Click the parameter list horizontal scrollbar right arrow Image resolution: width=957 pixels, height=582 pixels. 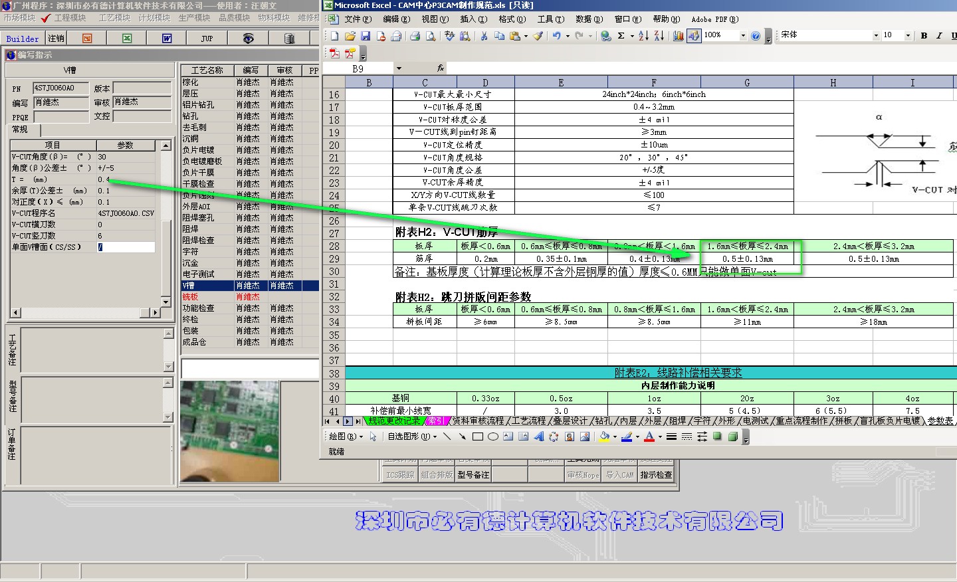click(156, 312)
